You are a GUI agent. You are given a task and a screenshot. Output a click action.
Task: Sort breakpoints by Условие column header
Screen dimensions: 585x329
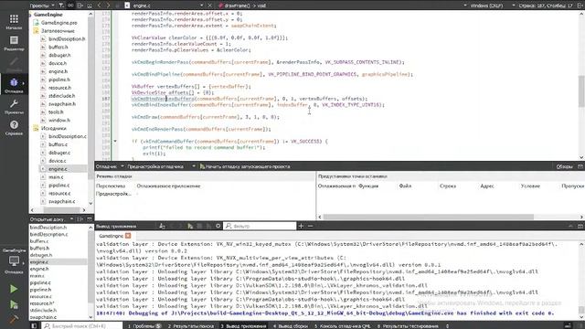tap(530, 186)
